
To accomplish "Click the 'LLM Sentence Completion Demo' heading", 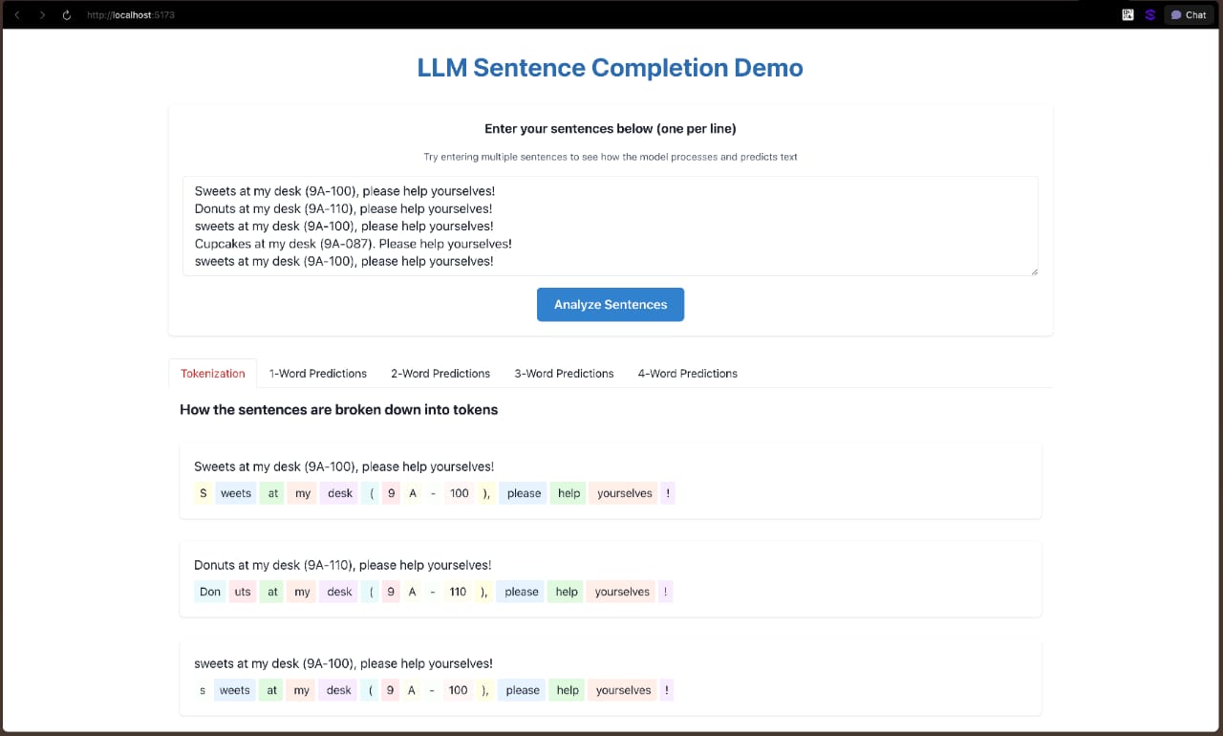I will (611, 68).
